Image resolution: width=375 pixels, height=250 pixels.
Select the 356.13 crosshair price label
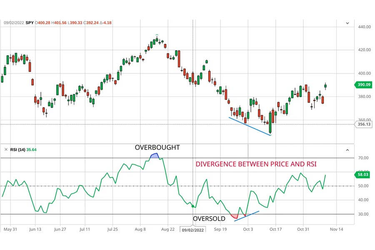coord(363,124)
